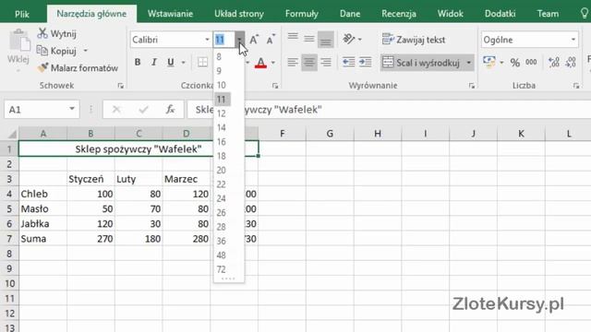Switch to the Team tab
Screen dimensions: 591x332
548,14
